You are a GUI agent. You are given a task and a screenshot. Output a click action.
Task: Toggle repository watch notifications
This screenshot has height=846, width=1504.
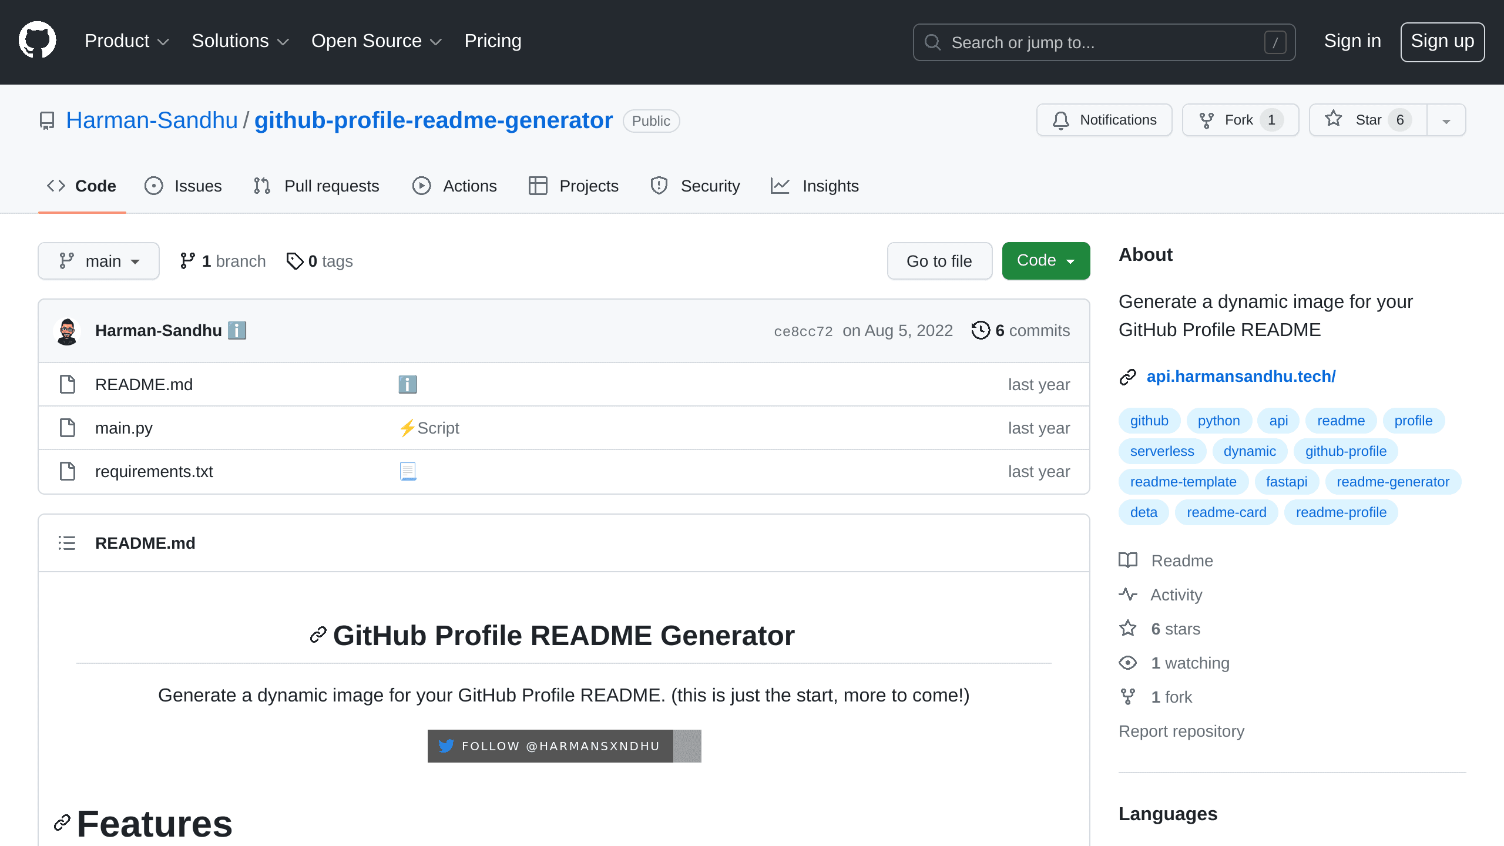(1104, 120)
